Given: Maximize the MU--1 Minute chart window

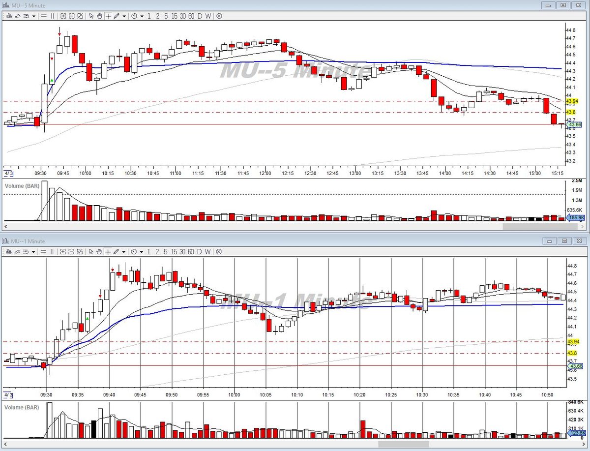Looking at the screenshot, I should tap(564, 241).
